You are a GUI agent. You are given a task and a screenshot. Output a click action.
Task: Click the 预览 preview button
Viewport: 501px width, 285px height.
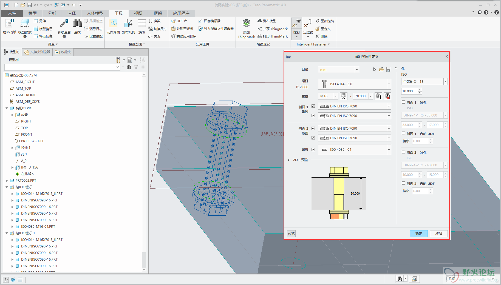point(291,233)
